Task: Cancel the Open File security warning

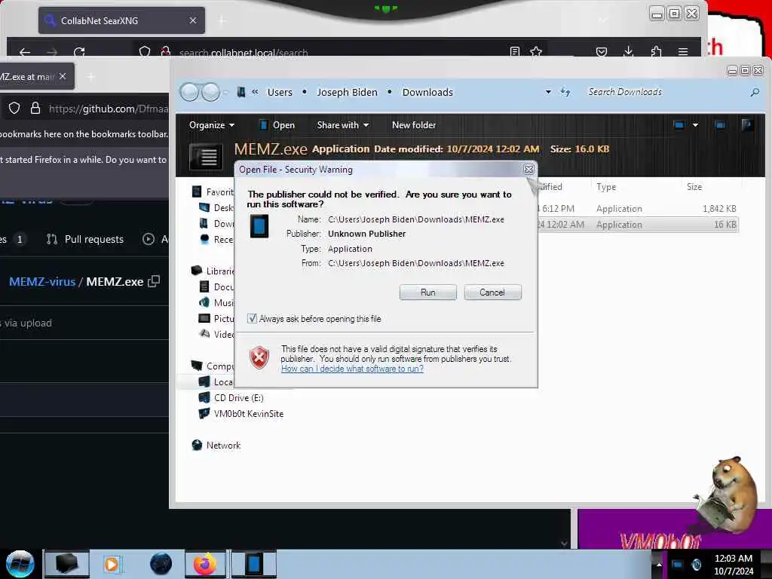Action: point(492,293)
